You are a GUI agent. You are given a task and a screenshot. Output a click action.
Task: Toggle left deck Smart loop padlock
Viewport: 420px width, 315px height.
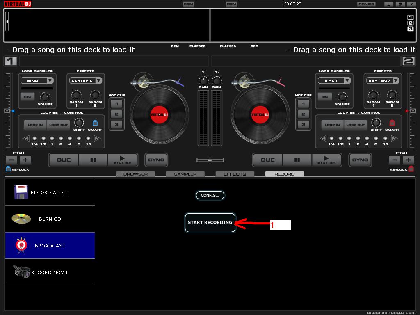pyautogui.click(x=95, y=123)
